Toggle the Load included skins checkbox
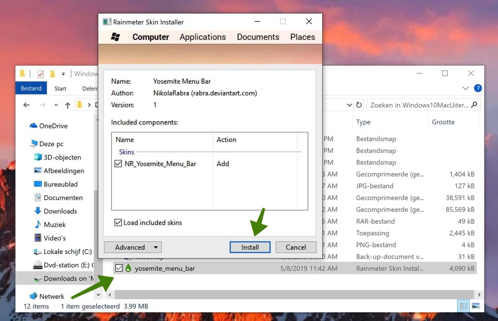Image resolution: width=498 pixels, height=321 pixels. click(x=118, y=223)
